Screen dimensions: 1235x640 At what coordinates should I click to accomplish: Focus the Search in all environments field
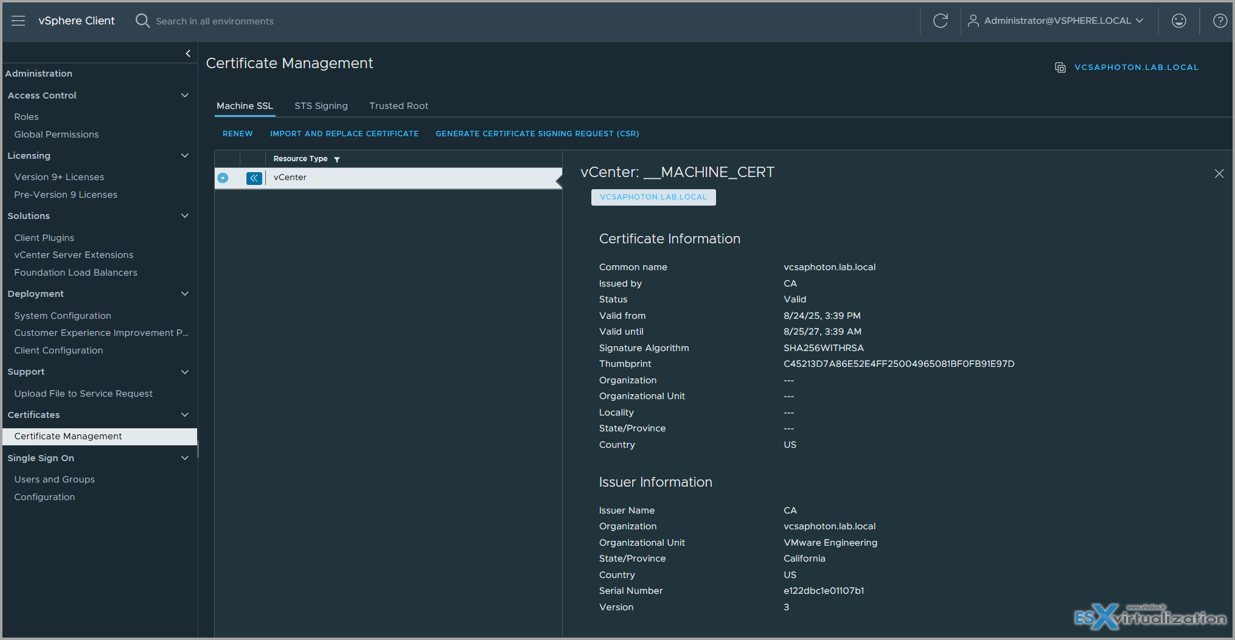click(215, 21)
